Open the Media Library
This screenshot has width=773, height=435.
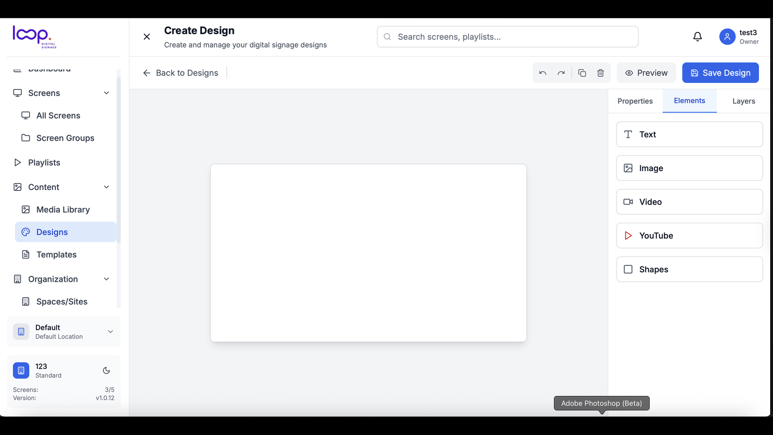tap(65, 210)
